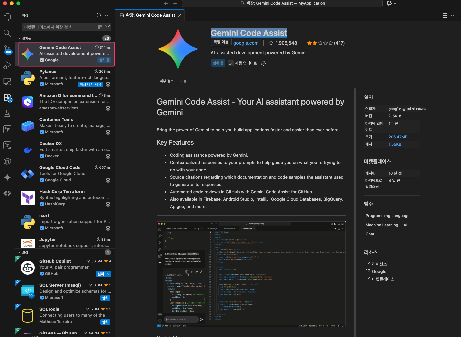This screenshot has height=337, width=461.
Task: Open Google Cloud Code manage gear
Action: [108, 180]
